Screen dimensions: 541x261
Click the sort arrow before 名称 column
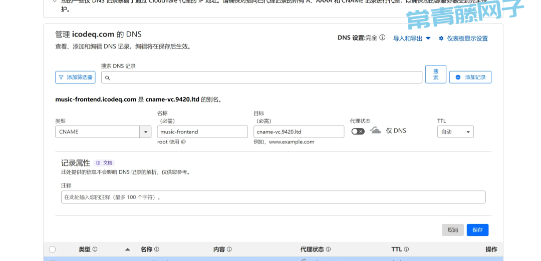pyautogui.click(x=127, y=249)
